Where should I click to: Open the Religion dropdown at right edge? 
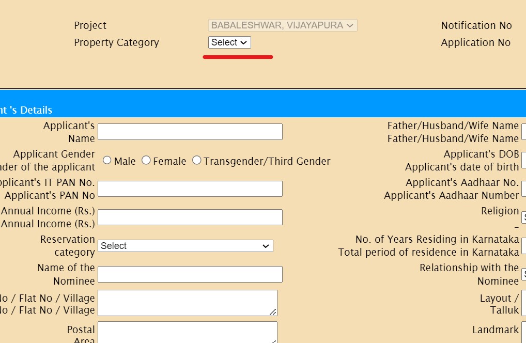[x=523, y=217]
